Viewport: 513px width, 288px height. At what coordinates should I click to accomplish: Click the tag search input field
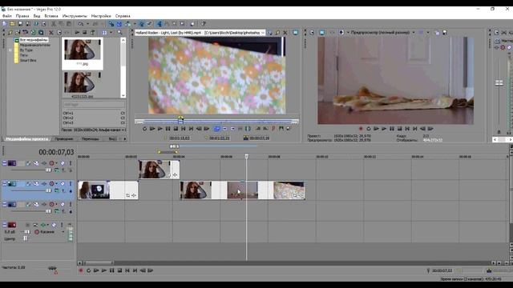pyautogui.click(x=94, y=104)
